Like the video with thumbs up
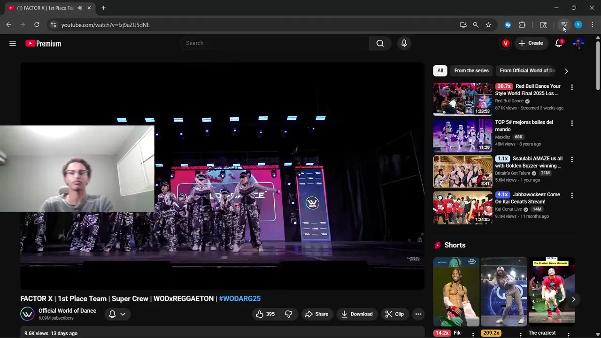Viewport: 601px width, 338px height. pyautogui.click(x=265, y=314)
